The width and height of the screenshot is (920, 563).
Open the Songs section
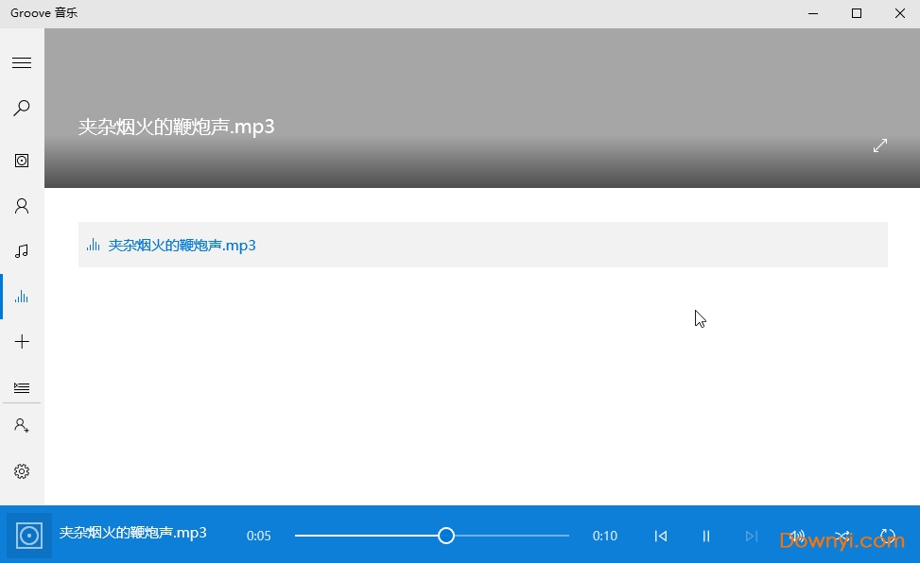[x=21, y=250]
